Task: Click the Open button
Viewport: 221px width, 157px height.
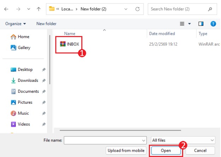Action: [166, 151]
